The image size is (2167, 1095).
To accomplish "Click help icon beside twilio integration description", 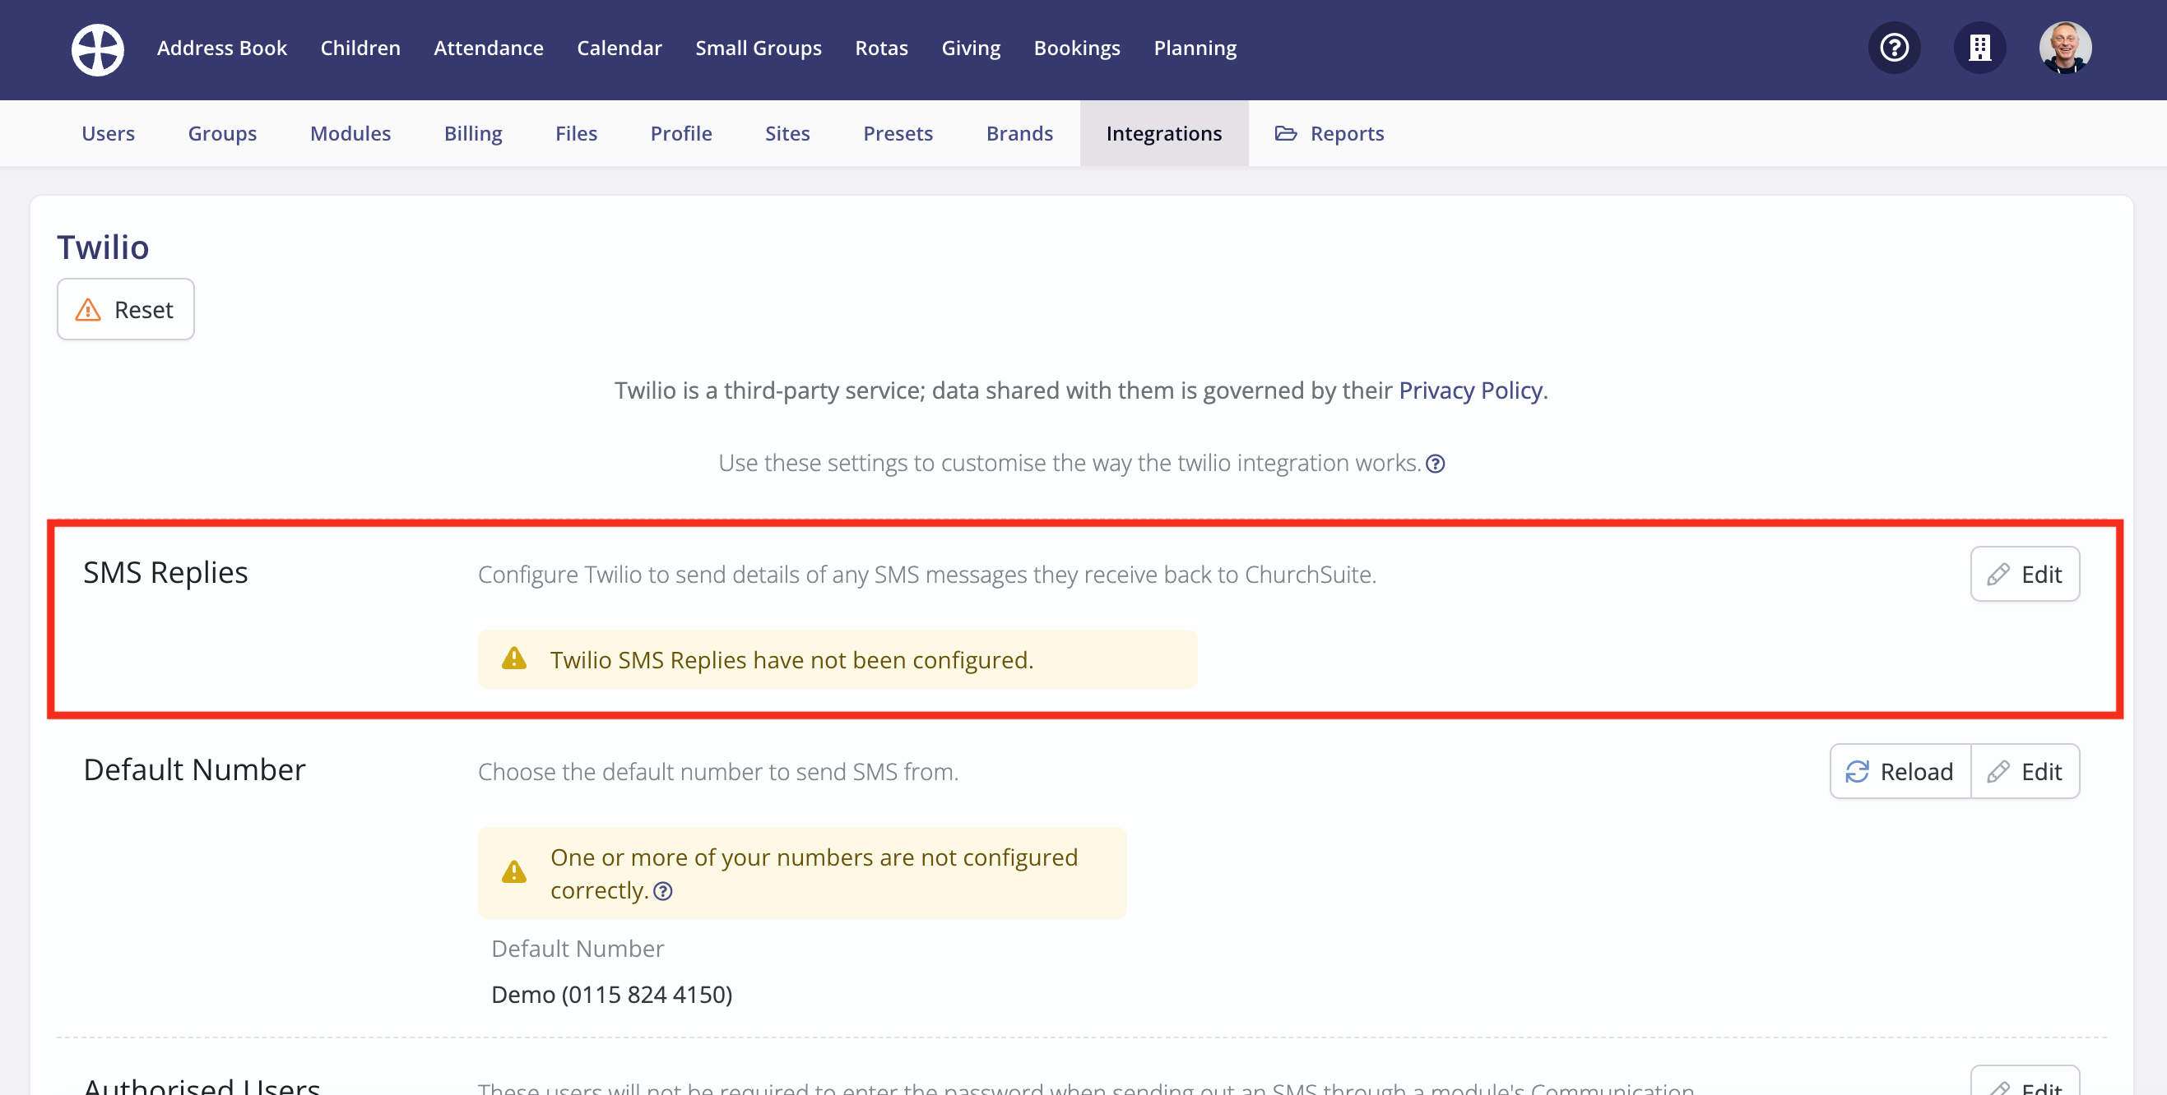I will (x=1435, y=464).
